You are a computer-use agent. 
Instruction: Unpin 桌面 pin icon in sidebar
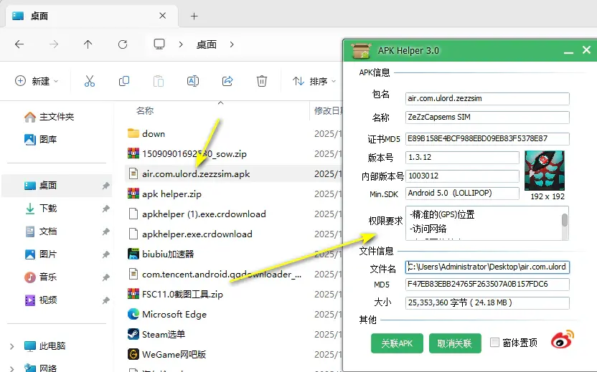point(106,186)
